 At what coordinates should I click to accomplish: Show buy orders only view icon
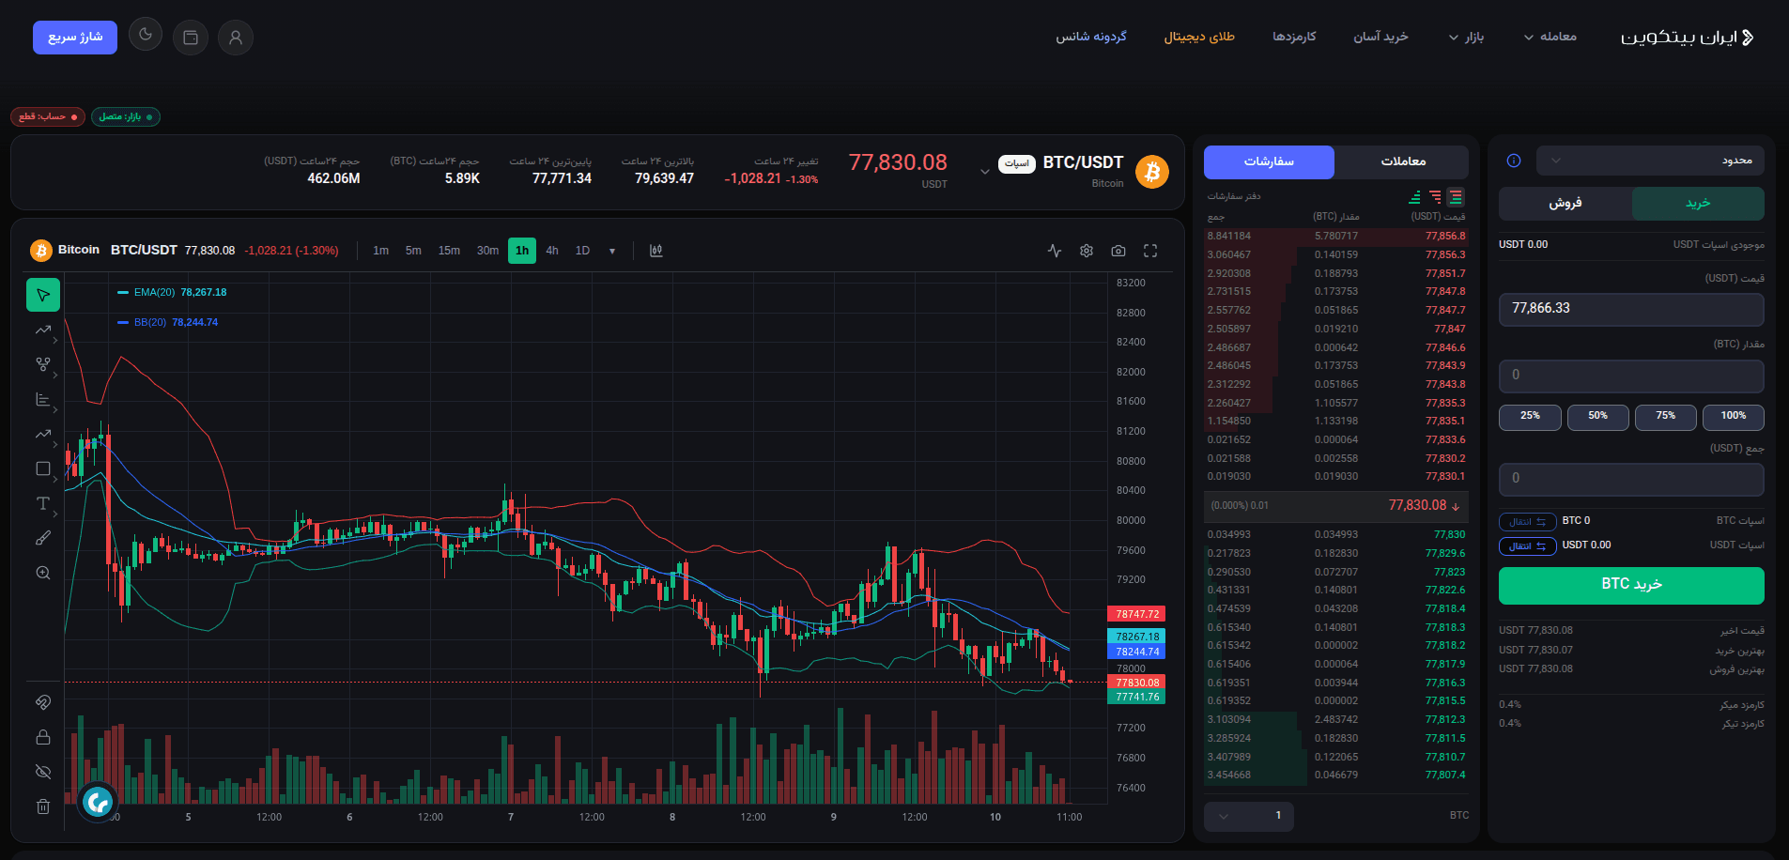click(x=1414, y=197)
